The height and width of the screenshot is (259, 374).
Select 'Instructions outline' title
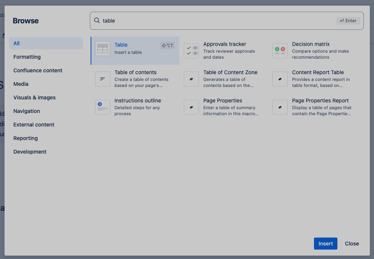click(x=138, y=101)
